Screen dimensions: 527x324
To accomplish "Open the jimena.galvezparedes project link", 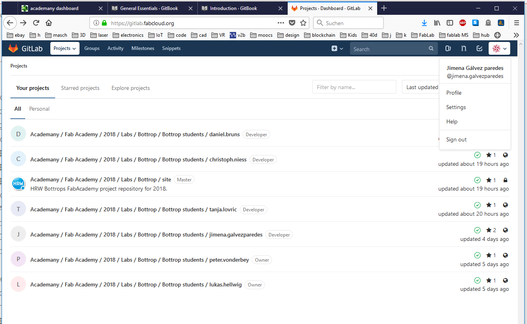I will tap(146, 235).
